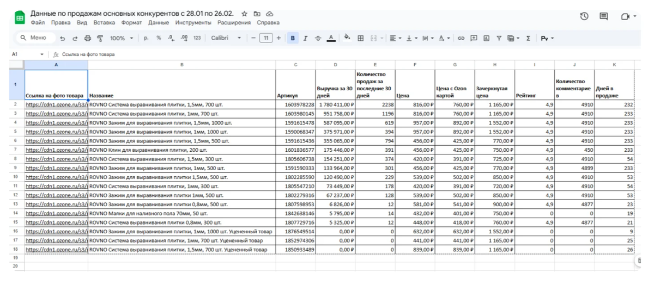
Task: Select article number 1601836577 cell
Action: [295, 150]
